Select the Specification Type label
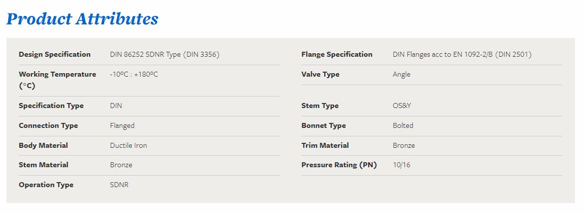Screen dimensions: 584x214 click(51, 106)
